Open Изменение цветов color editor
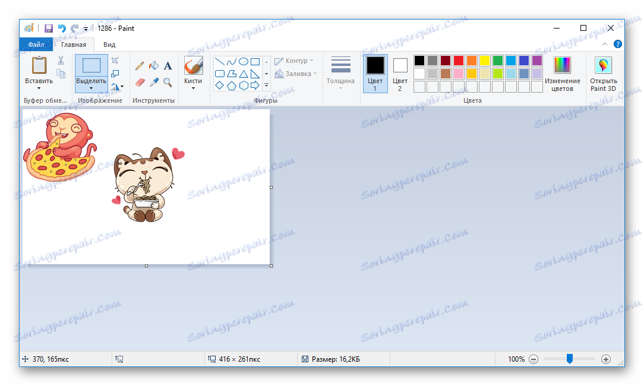644x386 pixels. pos(562,74)
